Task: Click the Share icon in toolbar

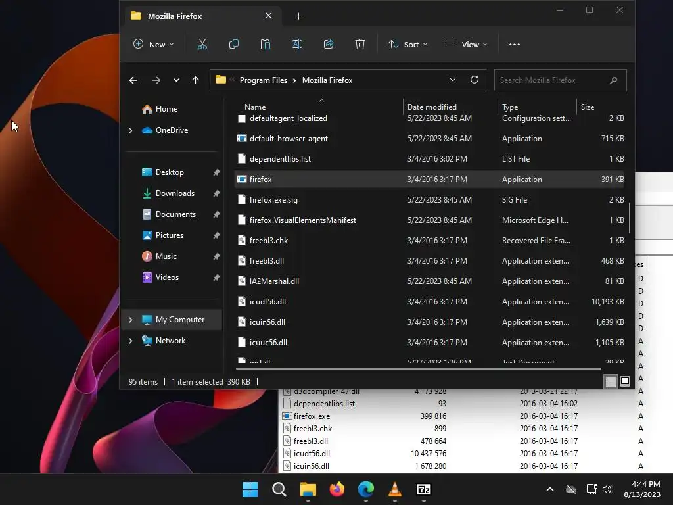Action: 329,44
